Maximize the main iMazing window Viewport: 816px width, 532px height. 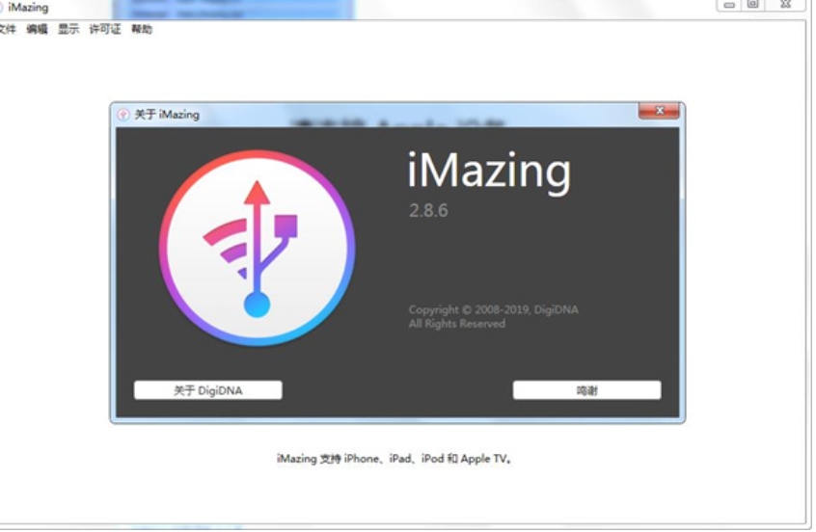[753, 5]
